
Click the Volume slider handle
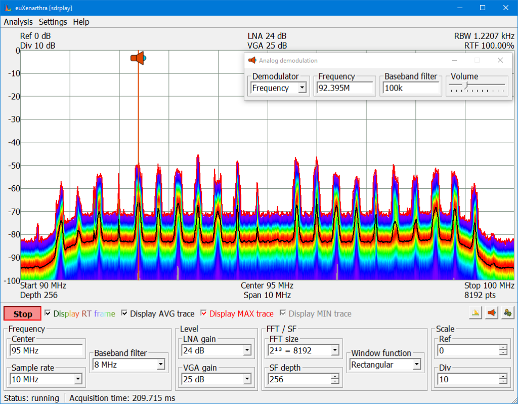click(466, 85)
